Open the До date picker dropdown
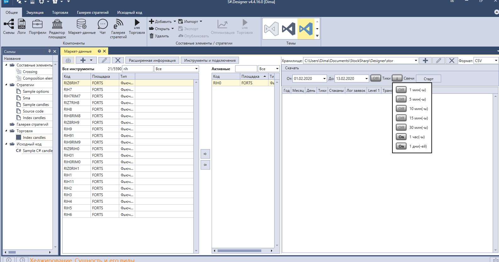 point(366,79)
